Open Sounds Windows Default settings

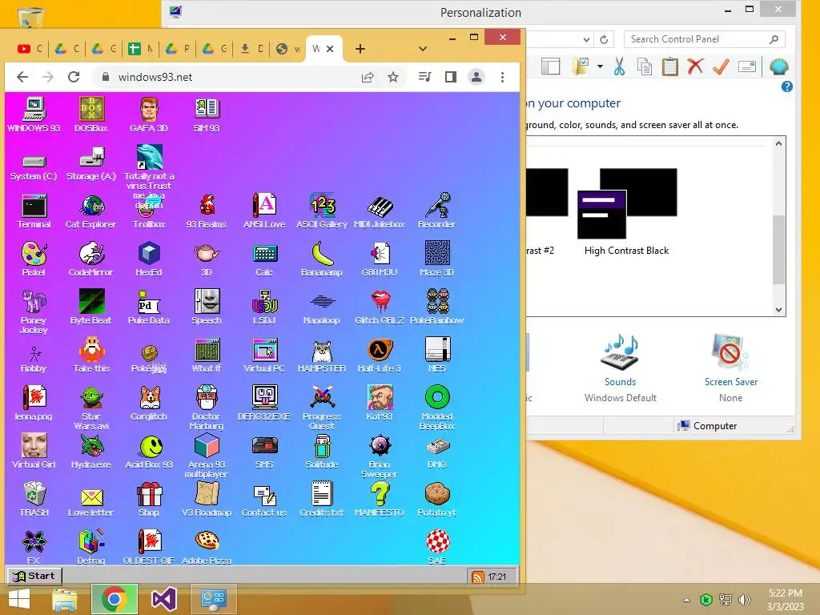[621, 368]
